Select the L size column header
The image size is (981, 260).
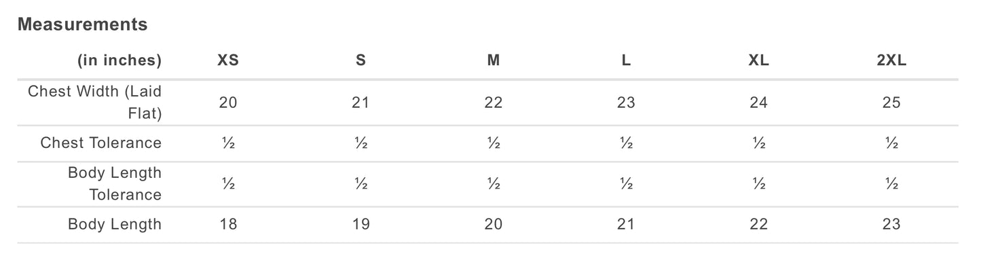click(x=626, y=60)
